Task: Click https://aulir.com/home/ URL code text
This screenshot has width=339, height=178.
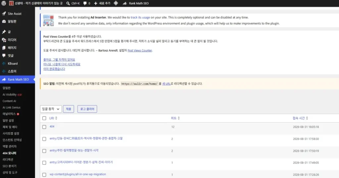Action: click(139, 84)
